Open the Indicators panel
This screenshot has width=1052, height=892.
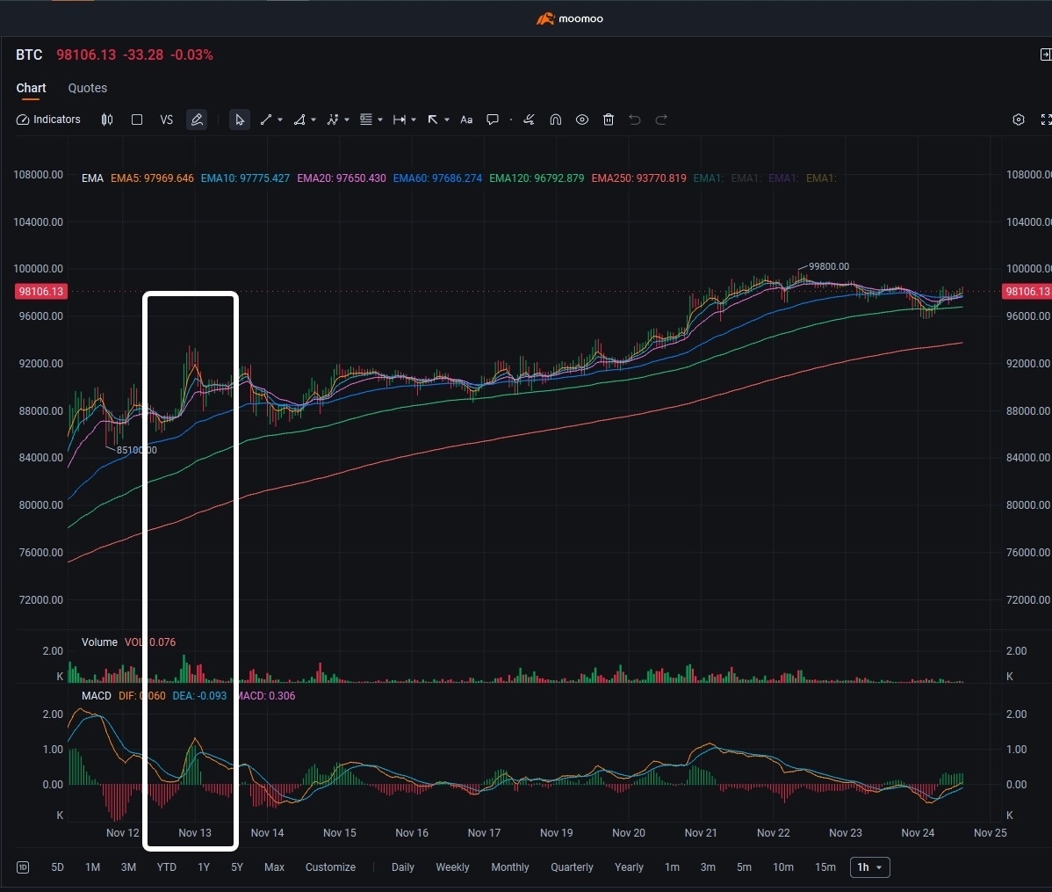tap(49, 120)
